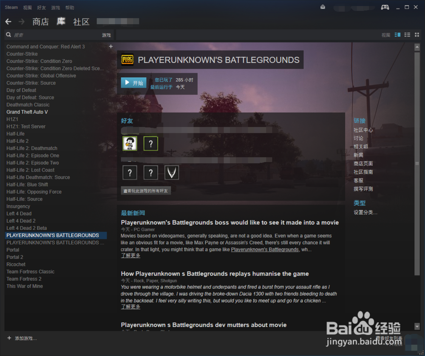Select Counter-Strike: Global Offensive in library
Image resolution: width=425 pixels, height=356 pixels.
click(41, 76)
